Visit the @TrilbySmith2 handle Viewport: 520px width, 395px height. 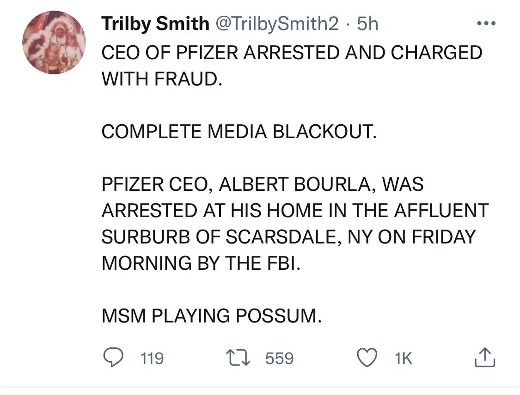[275, 24]
